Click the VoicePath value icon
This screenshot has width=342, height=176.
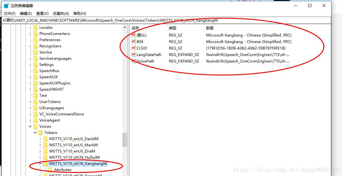134,61
